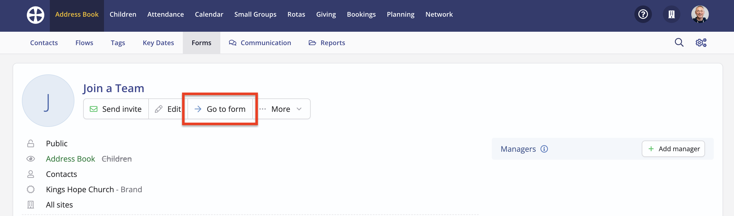Open the help question mark icon
Viewport: 734px width, 216px height.
tap(643, 14)
